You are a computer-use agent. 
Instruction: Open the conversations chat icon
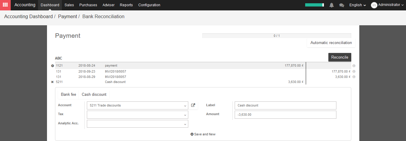341,5
